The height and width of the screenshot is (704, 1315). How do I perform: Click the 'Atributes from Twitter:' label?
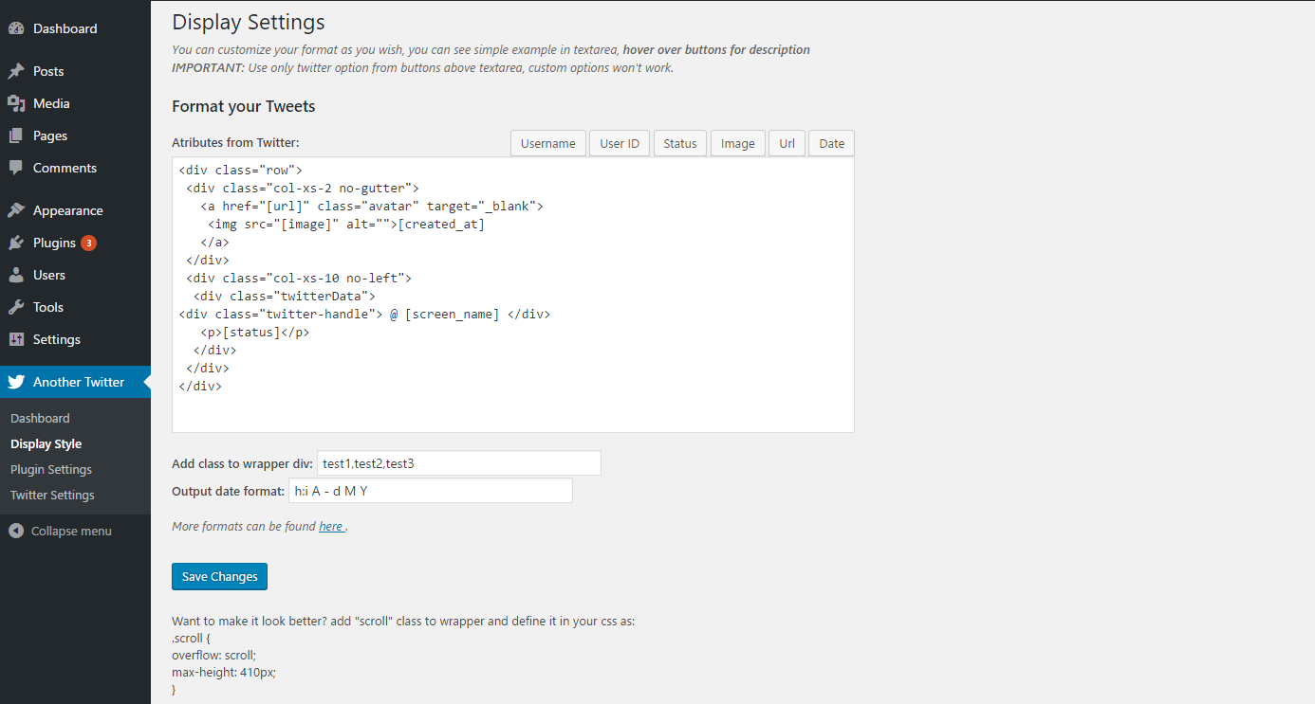pos(235,142)
